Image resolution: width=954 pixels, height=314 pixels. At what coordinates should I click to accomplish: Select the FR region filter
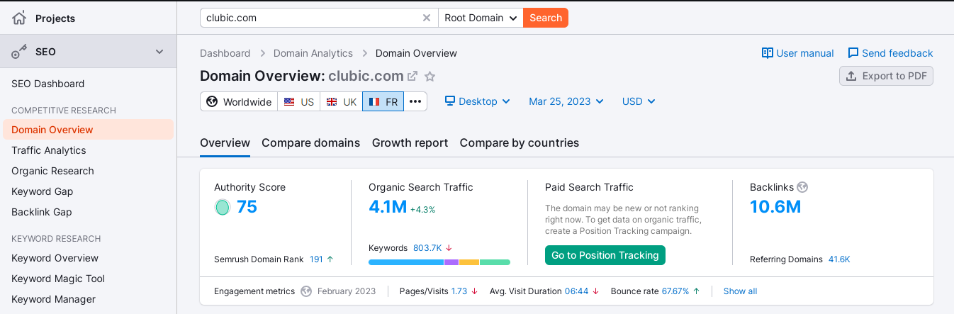pyautogui.click(x=383, y=101)
